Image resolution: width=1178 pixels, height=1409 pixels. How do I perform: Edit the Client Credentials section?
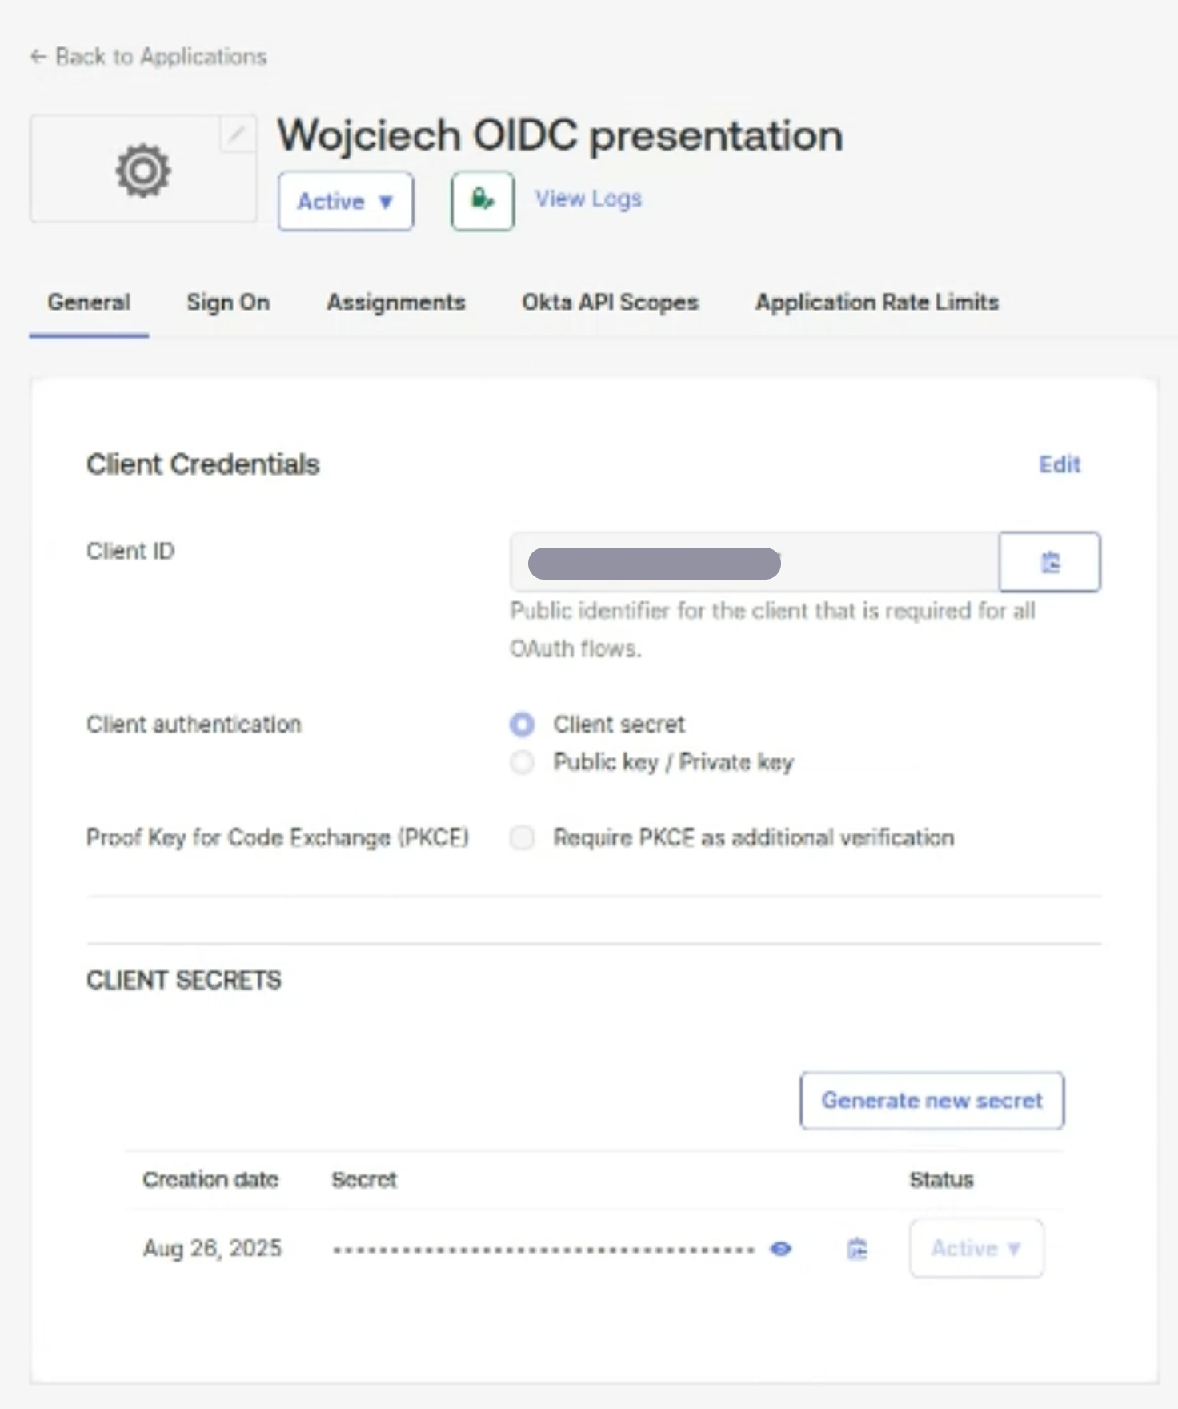pyautogui.click(x=1060, y=464)
